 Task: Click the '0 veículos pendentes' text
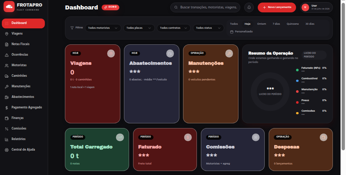(202, 80)
